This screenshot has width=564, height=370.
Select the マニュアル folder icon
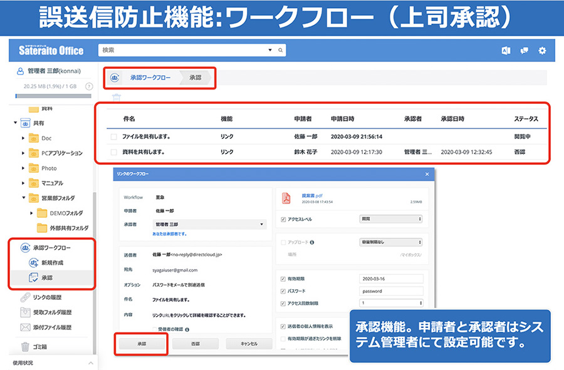pyautogui.click(x=33, y=183)
